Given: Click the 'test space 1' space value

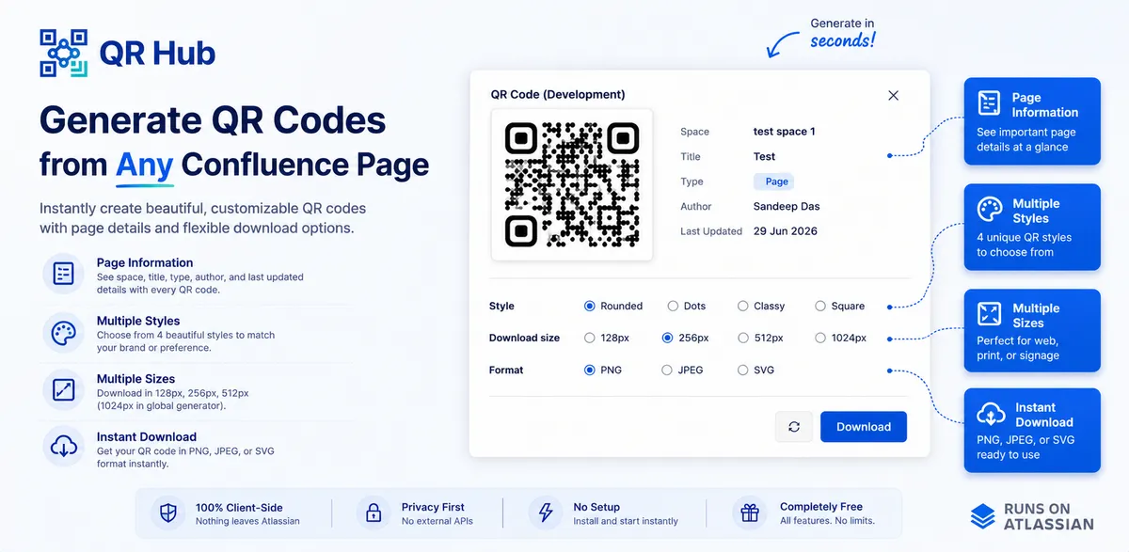Looking at the screenshot, I should (785, 132).
